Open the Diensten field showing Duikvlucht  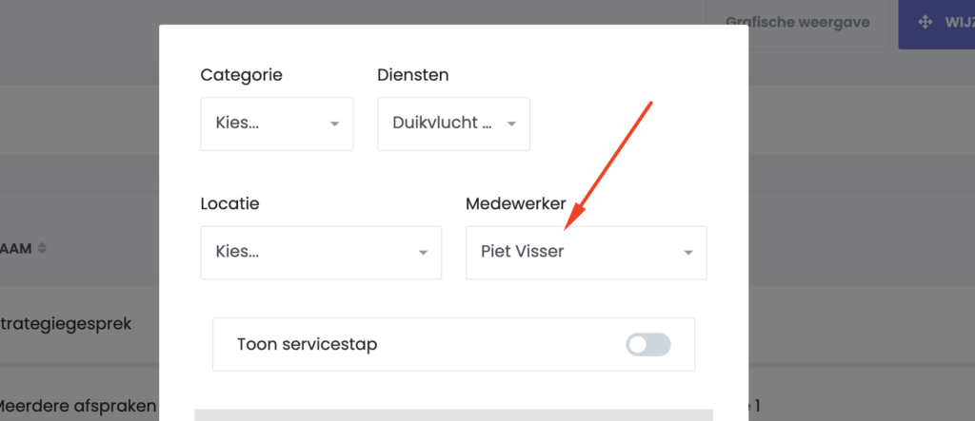tap(443, 124)
